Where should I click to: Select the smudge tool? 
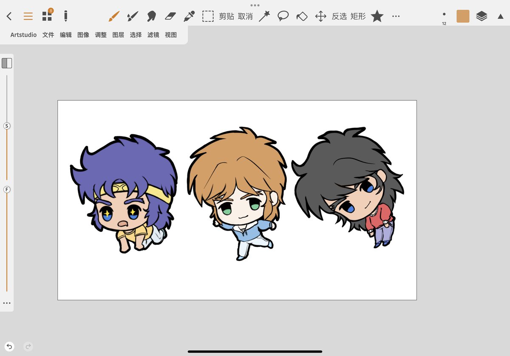click(151, 17)
